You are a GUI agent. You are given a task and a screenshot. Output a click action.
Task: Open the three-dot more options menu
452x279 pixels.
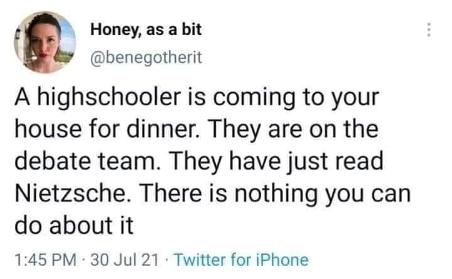pyautogui.click(x=429, y=29)
